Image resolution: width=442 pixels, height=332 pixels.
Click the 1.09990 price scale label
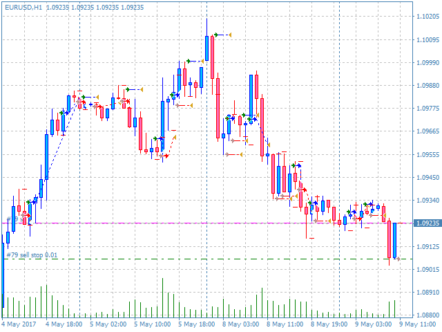coord(427,62)
